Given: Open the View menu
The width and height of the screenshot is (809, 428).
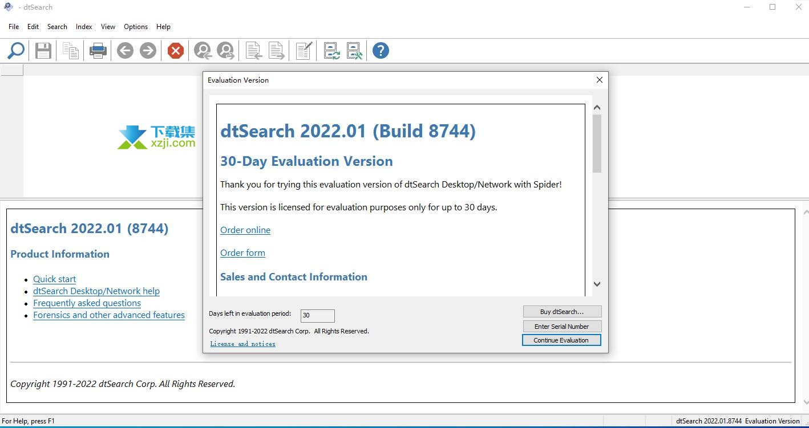Looking at the screenshot, I should tap(108, 27).
